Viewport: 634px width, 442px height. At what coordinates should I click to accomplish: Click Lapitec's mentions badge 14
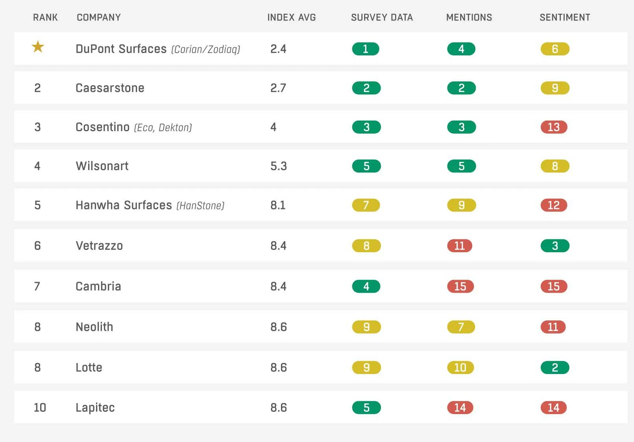pyautogui.click(x=460, y=407)
